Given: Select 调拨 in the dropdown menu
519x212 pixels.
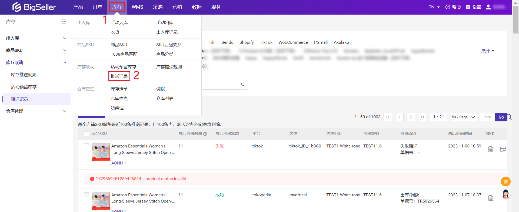Looking at the screenshot, I should tap(161, 89).
